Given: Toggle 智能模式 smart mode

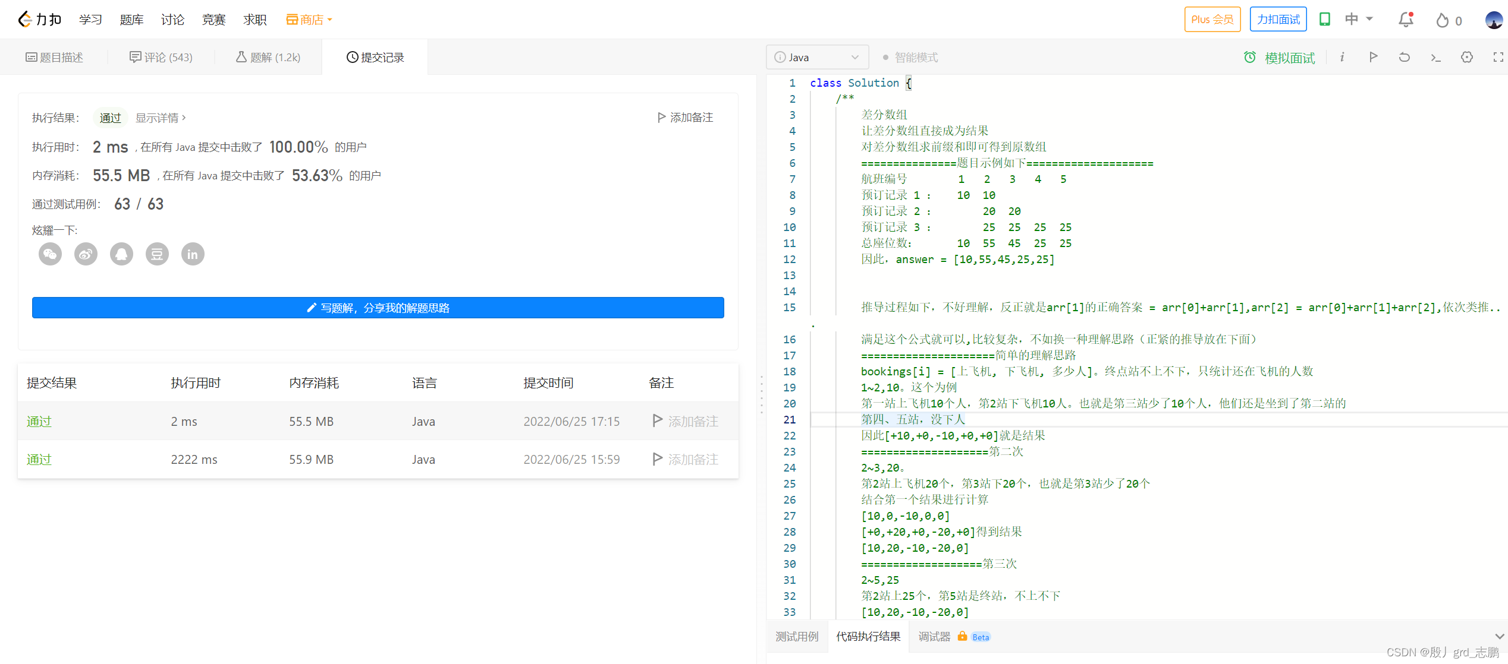Looking at the screenshot, I should 910,58.
